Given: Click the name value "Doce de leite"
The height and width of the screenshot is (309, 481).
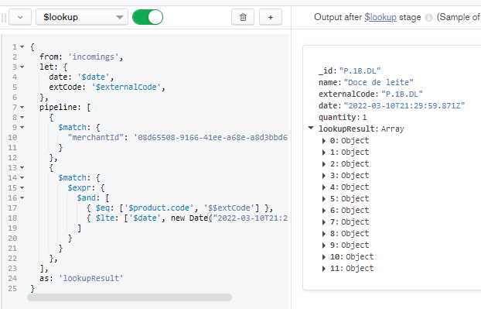Looking at the screenshot, I should [x=379, y=83].
